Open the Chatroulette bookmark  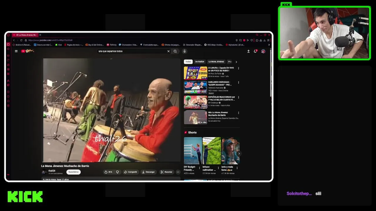[x=149, y=45]
